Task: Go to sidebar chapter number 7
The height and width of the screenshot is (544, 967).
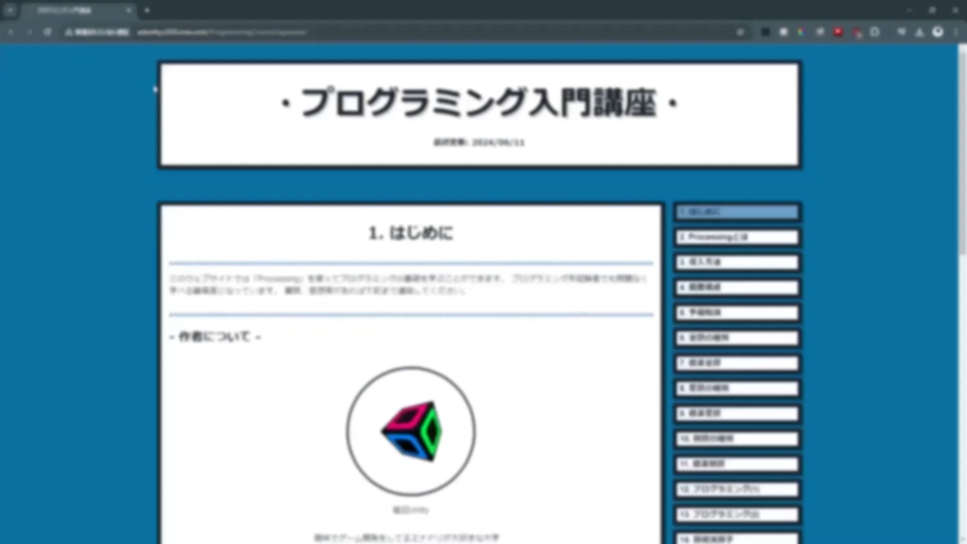Action: tap(737, 364)
